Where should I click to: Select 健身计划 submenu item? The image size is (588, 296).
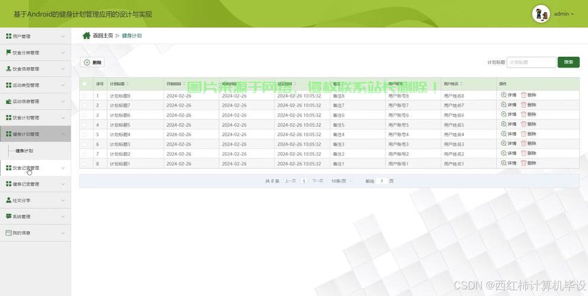[24, 150]
